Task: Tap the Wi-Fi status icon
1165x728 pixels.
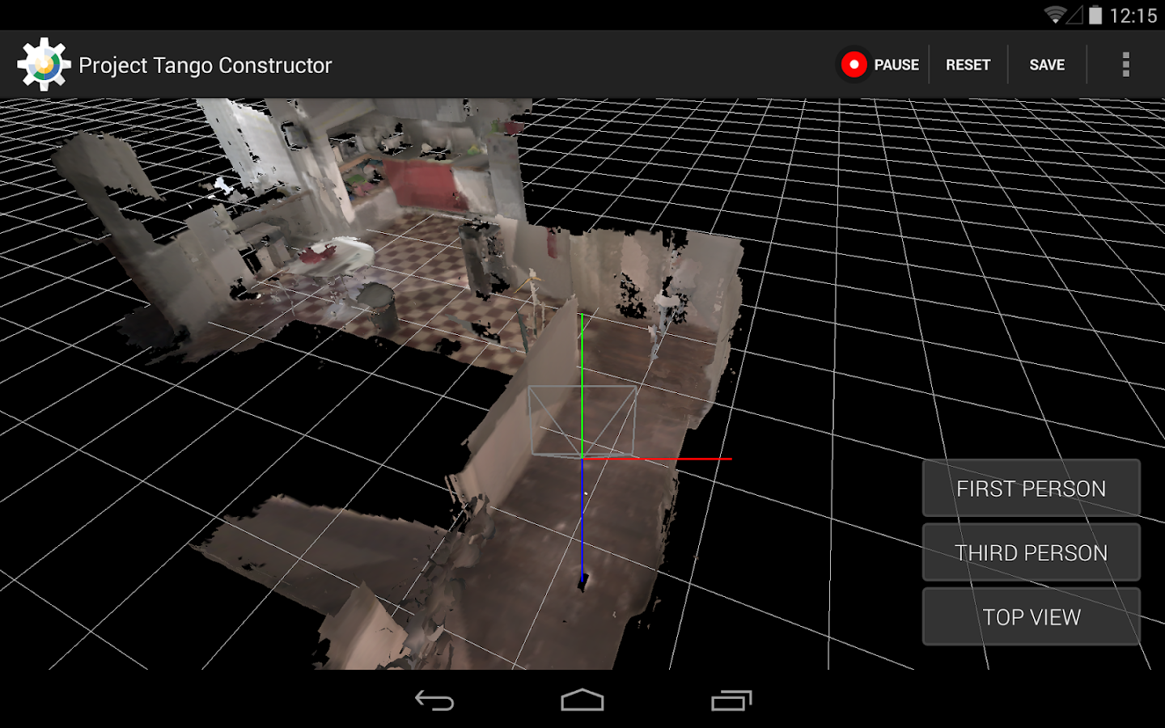Action: tap(1054, 15)
